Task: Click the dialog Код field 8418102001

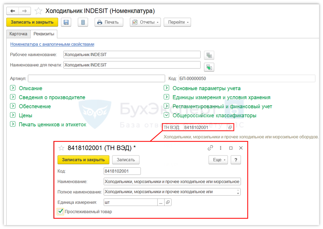Action: pyautogui.click(x=122, y=171)
